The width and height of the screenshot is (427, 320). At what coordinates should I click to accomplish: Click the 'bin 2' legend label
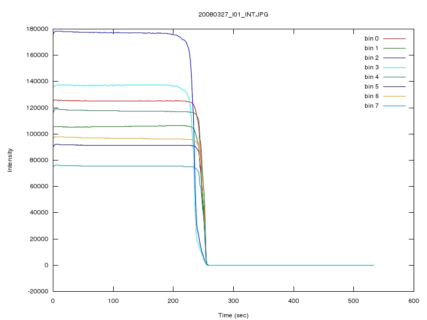coord(371,58)
